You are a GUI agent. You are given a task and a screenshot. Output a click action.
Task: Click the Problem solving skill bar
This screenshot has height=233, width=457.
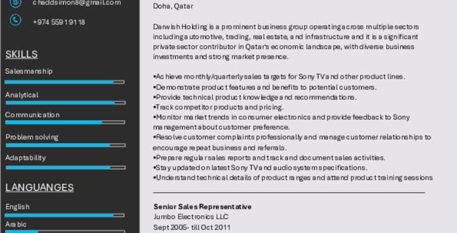coord(66,145)
